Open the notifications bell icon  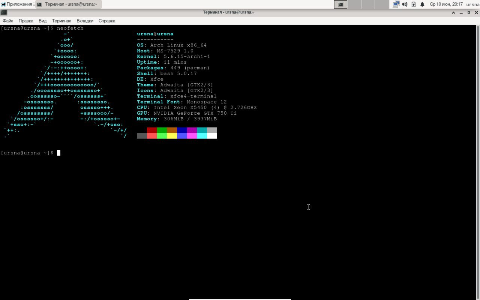point(422,4)
